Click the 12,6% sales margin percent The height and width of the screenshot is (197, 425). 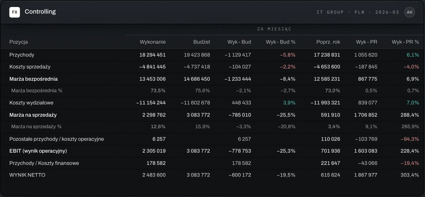pyautogui.click(x=158, y=126)
